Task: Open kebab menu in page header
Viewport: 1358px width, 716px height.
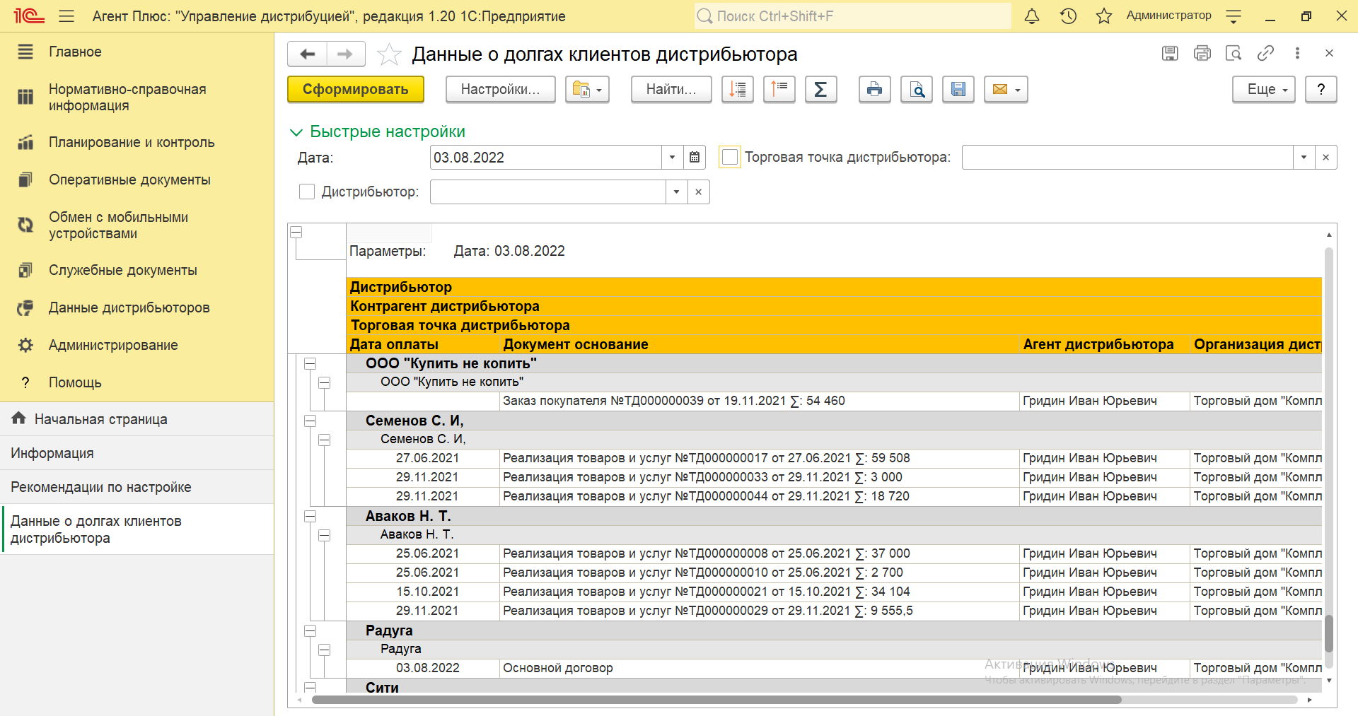Action: [1297, 53]
